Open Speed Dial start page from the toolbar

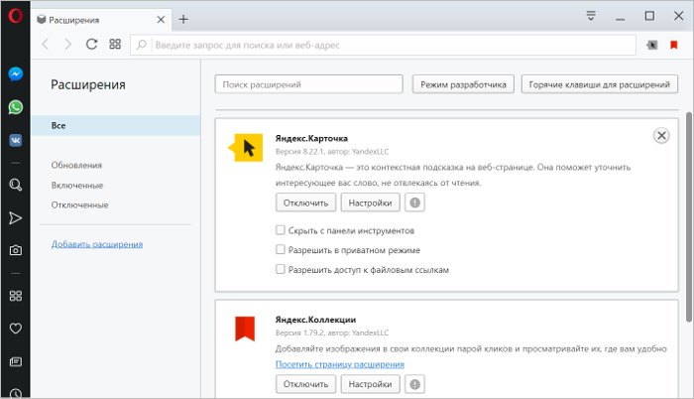[x=115, y=45]
